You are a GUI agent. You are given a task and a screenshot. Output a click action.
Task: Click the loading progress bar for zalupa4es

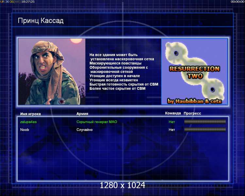[x=205, y=122]
